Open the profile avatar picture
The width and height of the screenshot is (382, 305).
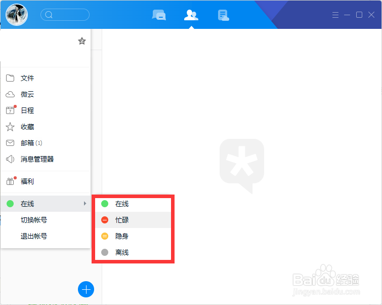[17, 15]
